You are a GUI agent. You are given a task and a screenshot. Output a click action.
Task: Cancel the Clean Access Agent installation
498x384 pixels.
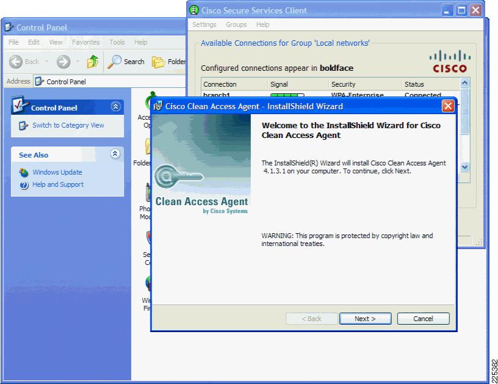pyautogui.click(x=423, y=319)
